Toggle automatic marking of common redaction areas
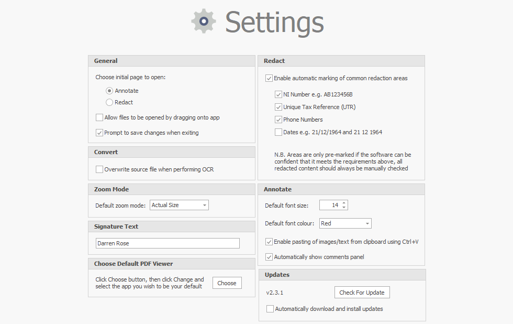 point(269,78)
